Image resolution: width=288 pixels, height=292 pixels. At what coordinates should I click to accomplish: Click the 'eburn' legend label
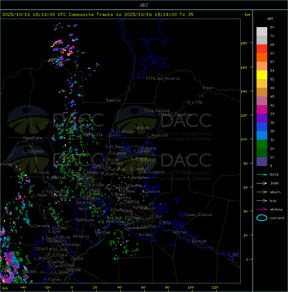[275, 192]
